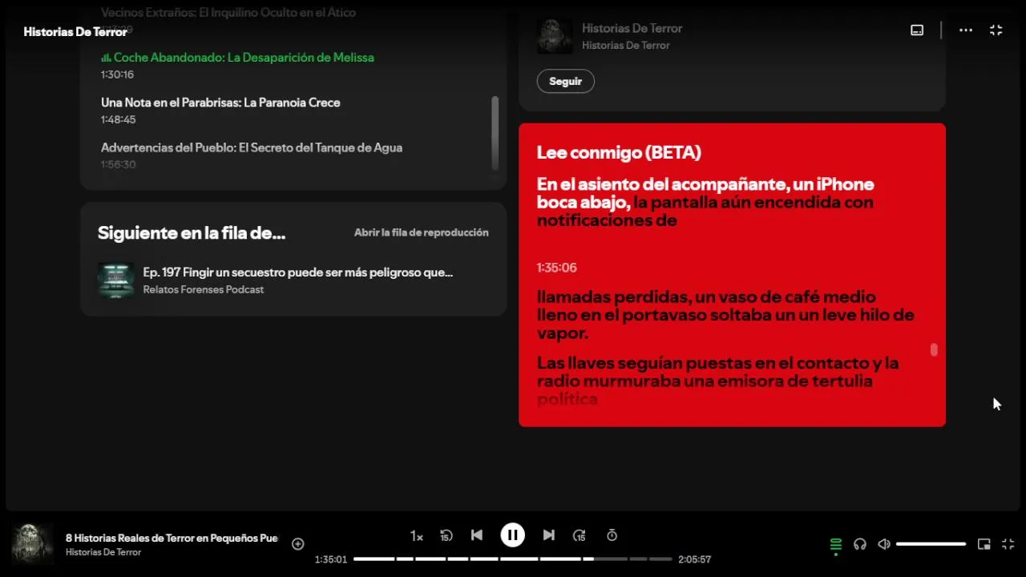Viewport: 1026px width, 577px height.
Task: Open connect to a device headphones icon
Action: [860, 544]
